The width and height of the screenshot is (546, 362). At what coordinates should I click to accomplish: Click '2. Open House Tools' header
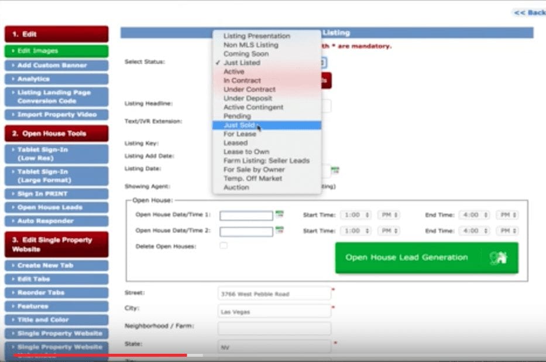coord(56,134)
